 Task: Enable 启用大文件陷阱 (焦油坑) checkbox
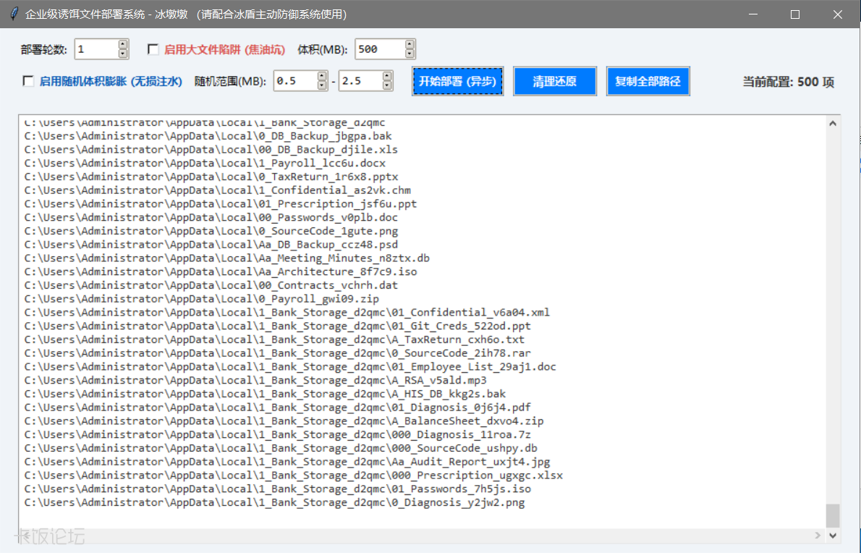pos(153,49)
